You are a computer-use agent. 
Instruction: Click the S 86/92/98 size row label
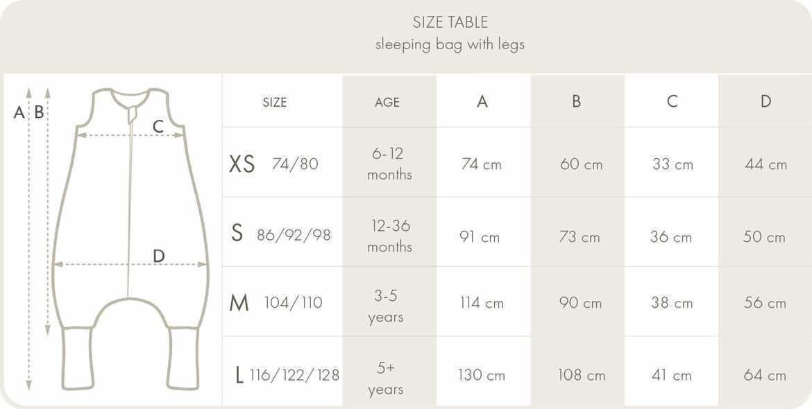click(280, 234)
